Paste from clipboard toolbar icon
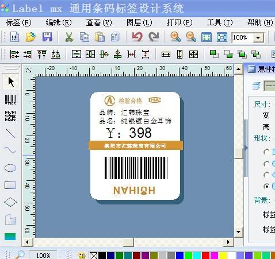Image resolution: width=275 pixels, height=259 pixels. [x=100, y=37]
